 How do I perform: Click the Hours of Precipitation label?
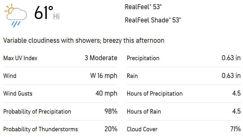pos(154,94)
